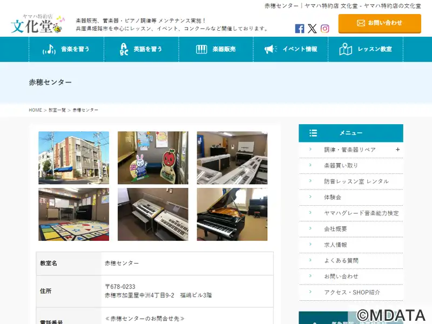Image resolution: width=432 pixels, height=324 pixels.
Task: Open the Instagram icon link
Action: 325,29
